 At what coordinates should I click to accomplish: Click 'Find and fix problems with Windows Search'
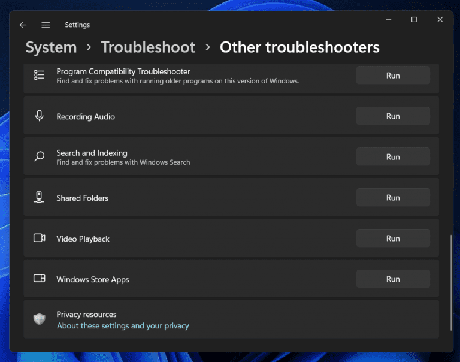point(123,162)
